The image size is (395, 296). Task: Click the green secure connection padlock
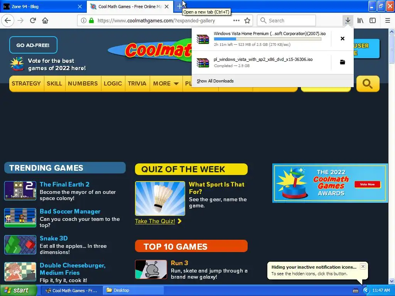[x=91, y=20]
